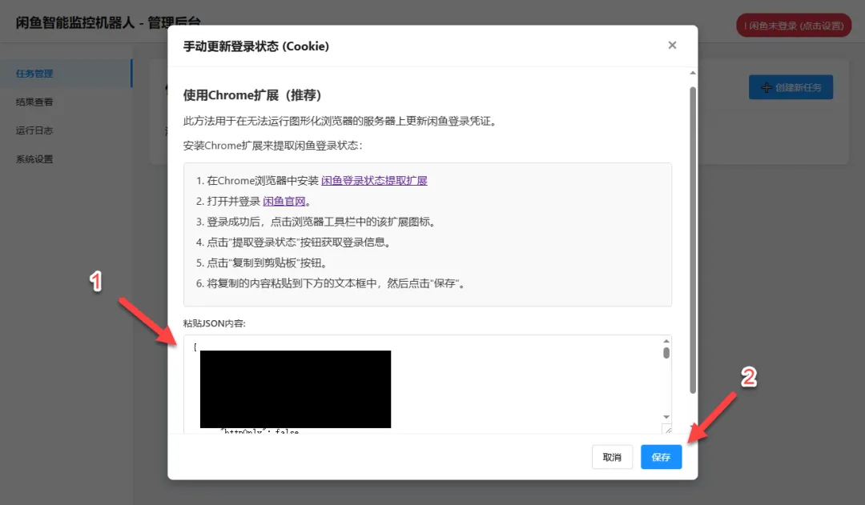Click the 取消 button to cancel
865x505 pixels.
612,456
